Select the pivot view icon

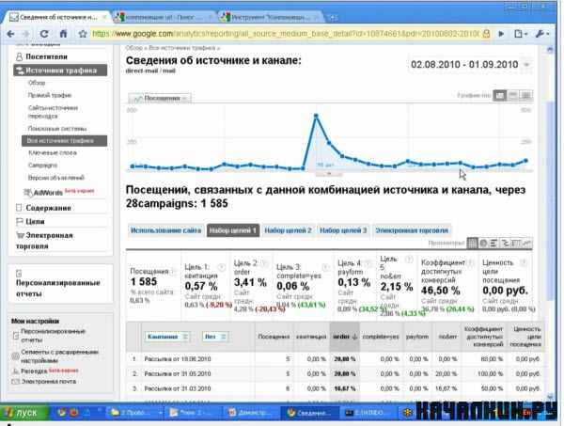click(x=516, y=244)
